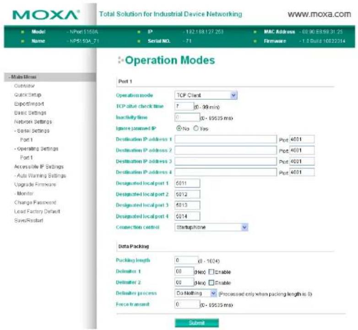The height and width of the screenshot is (330, 358).
Task: Click the NPort 5150A model value
Action: [x=84, y=32]
